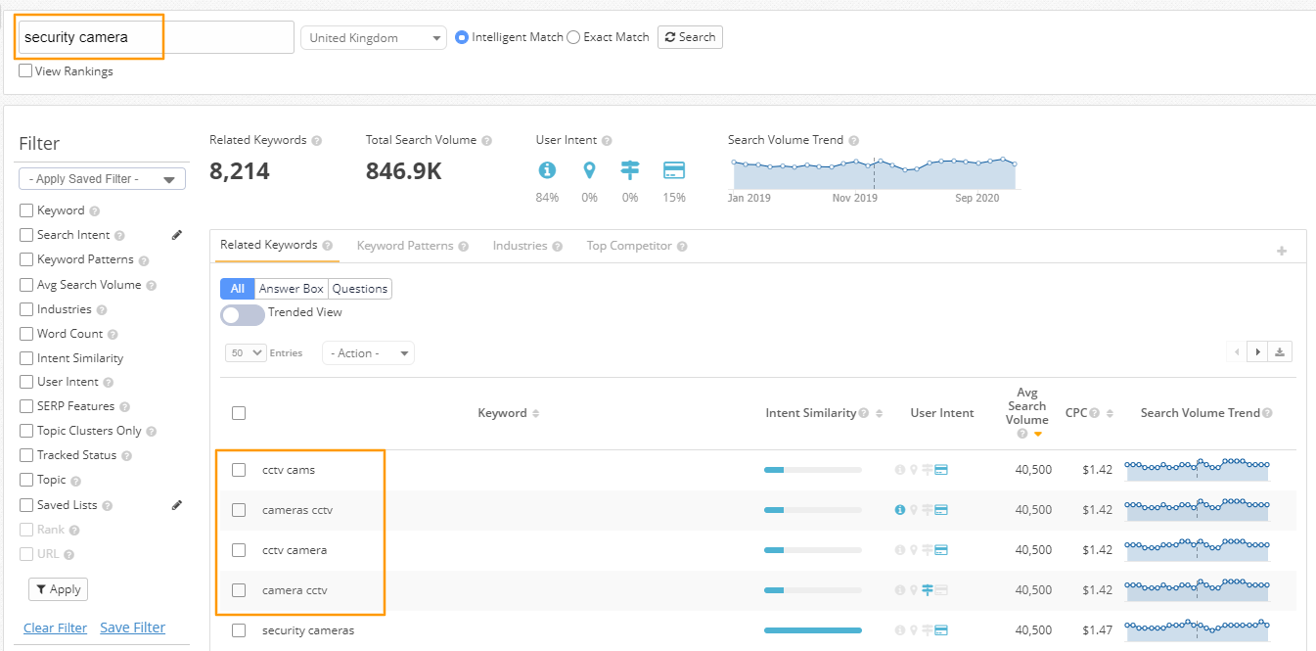This screenshot has width=1316, height=651.
Task: Click the Clear Filter link
Action: click(55, 628)
